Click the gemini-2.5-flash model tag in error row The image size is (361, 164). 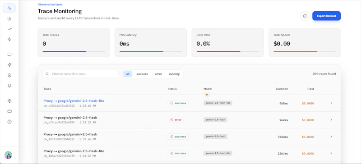215,120
